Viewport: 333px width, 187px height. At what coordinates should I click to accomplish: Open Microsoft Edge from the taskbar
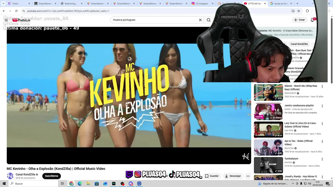click(x=80, y=184)
